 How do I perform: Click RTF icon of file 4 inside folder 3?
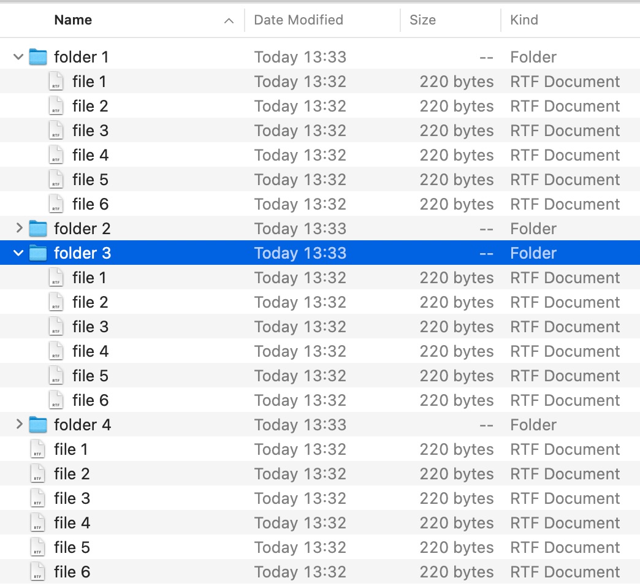click(56, 351)
